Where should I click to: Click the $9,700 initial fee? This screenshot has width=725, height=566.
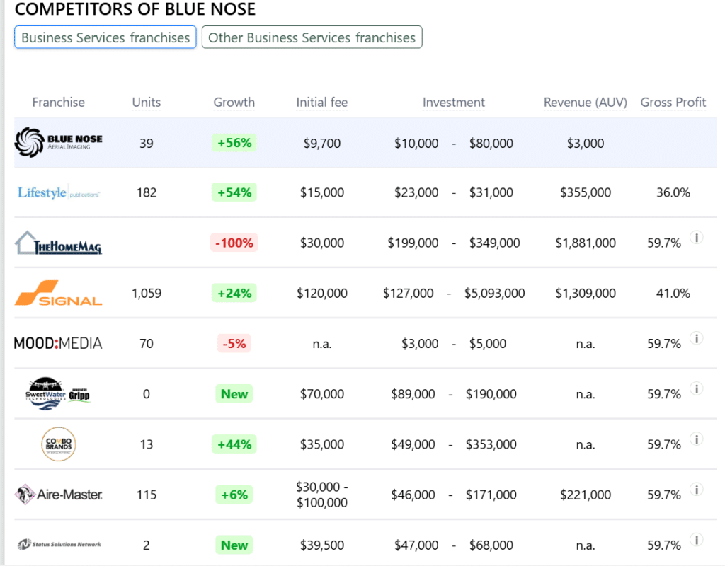point(322,143)
